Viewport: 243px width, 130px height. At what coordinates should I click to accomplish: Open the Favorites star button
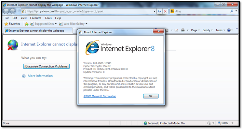pos(12,24)
